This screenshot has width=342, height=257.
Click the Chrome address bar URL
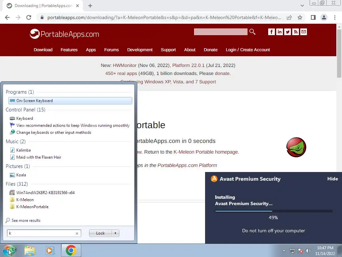pyautogui.click(x=164, y=17)
